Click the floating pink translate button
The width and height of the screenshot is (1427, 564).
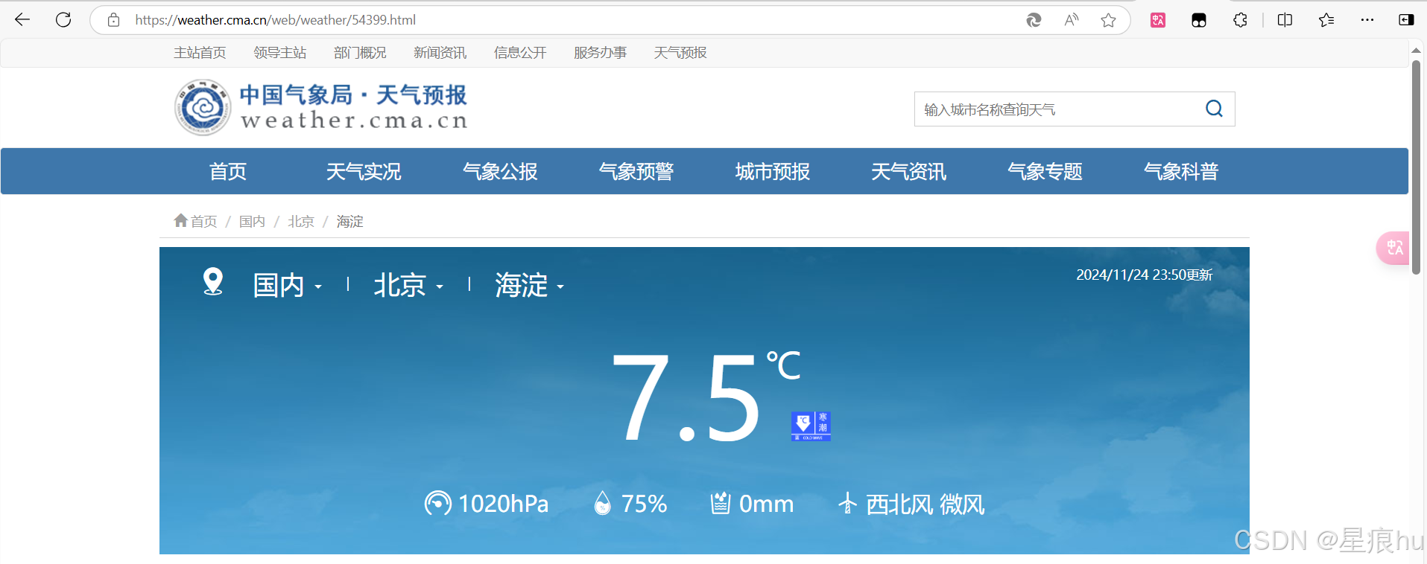point(1393,249)
